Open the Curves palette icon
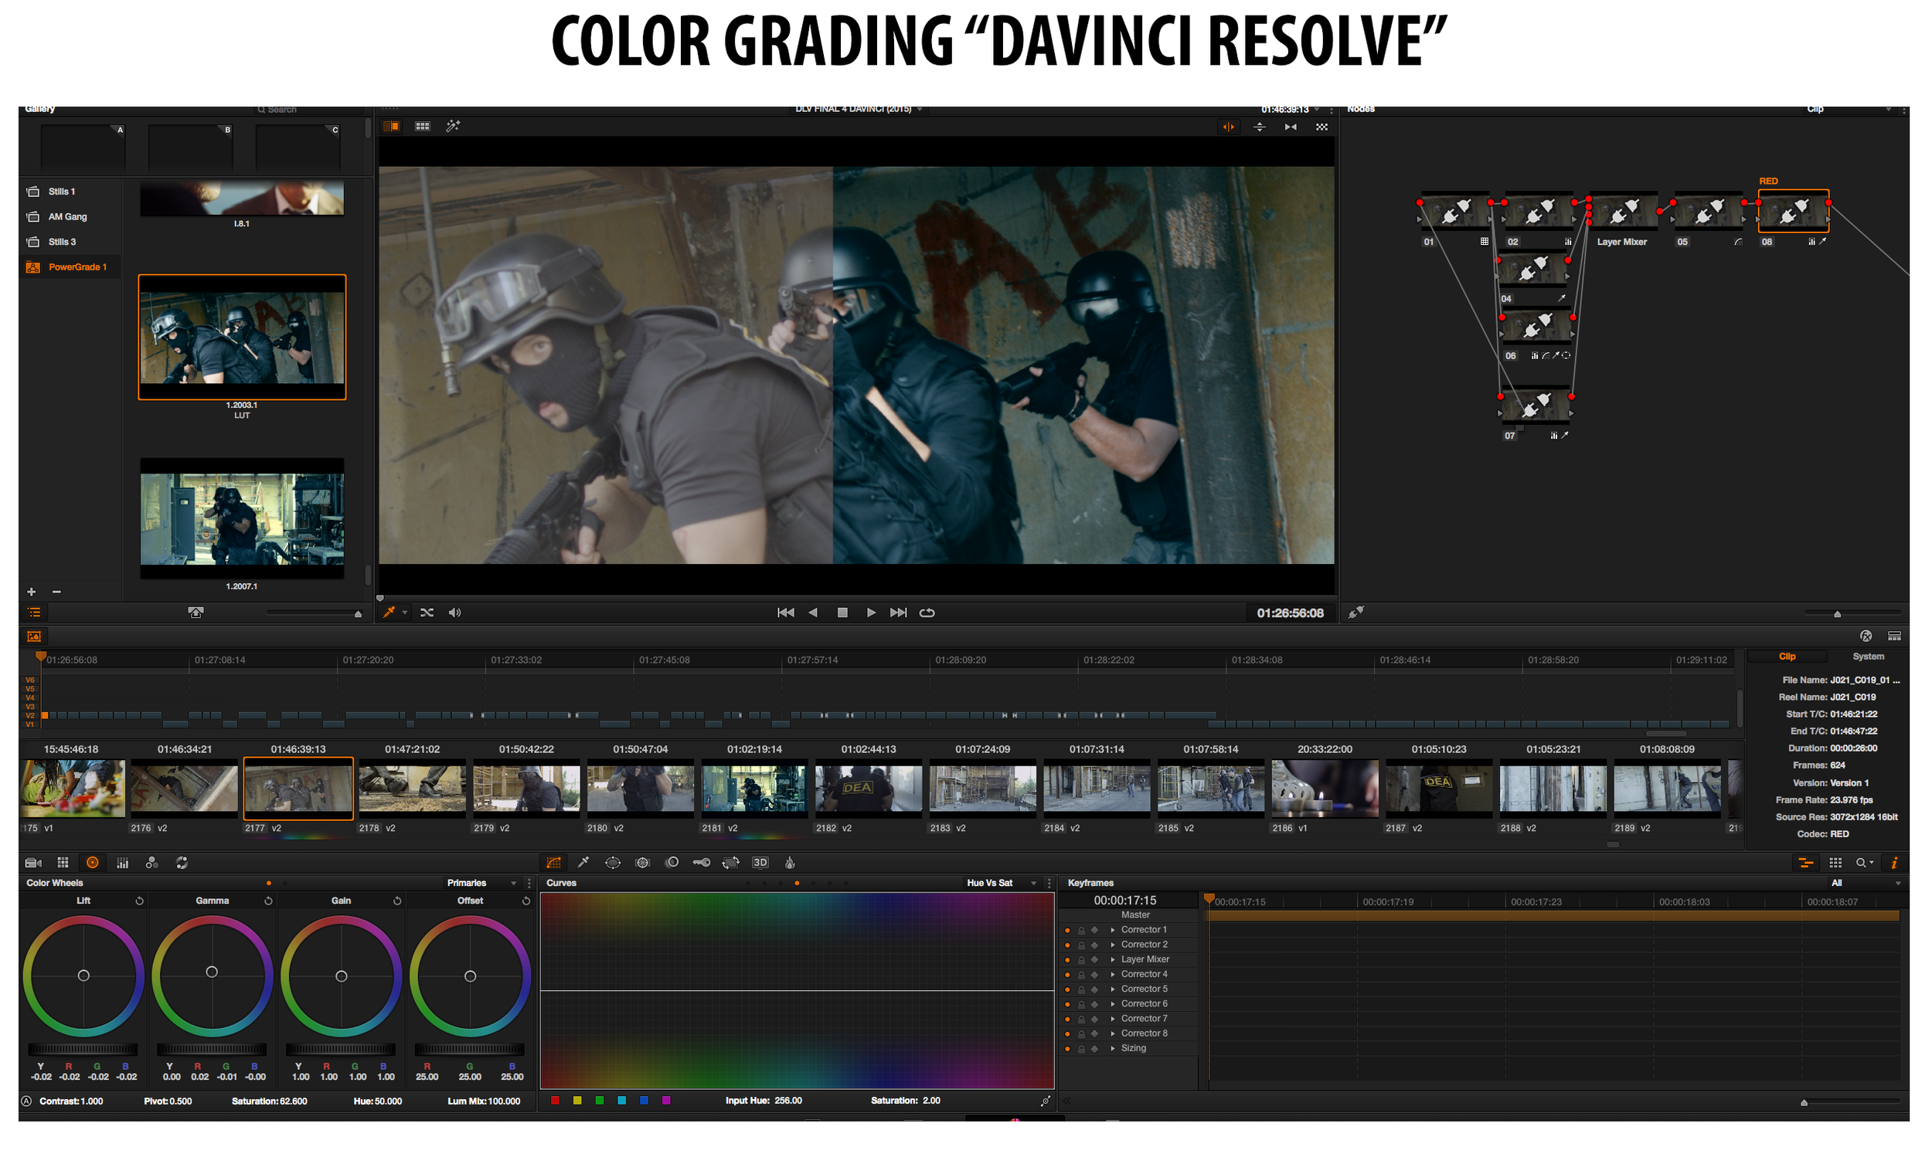 [x=553, y=863]
